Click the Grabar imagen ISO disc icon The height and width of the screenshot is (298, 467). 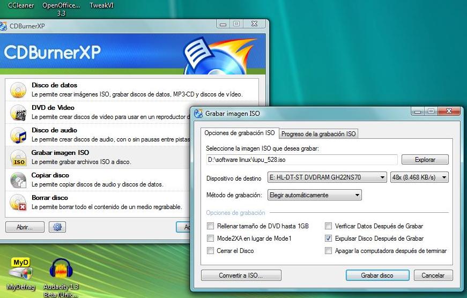pyautogui.click(x=18, y=158)
